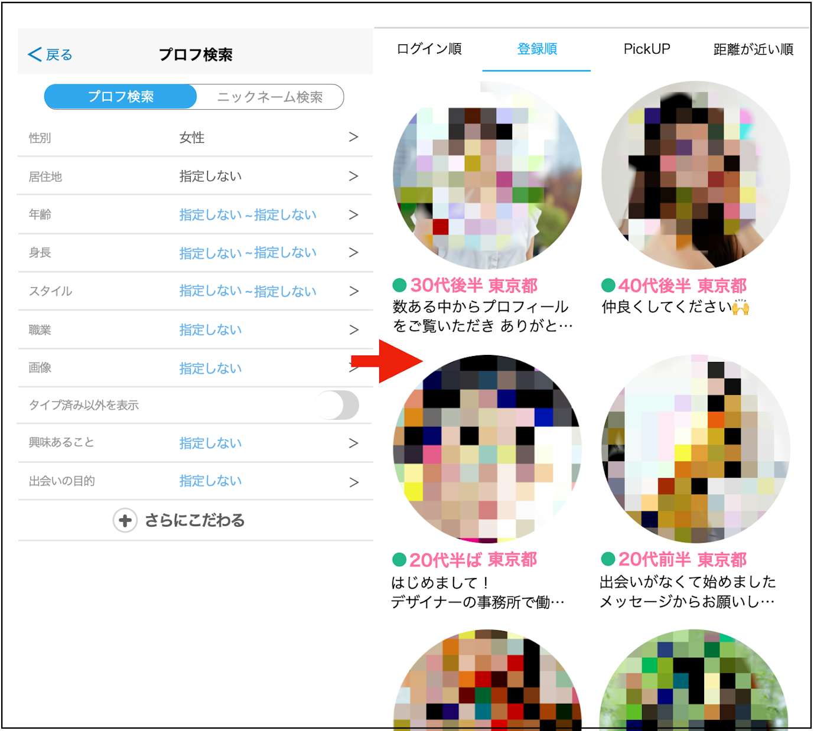Click the 20代半ば 東京都 label
814x731 pixels.
(473, 560)
